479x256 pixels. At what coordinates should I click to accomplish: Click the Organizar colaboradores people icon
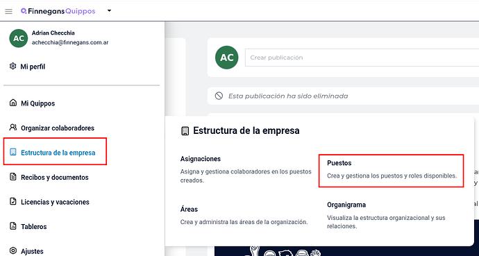[x=12, y=127]
